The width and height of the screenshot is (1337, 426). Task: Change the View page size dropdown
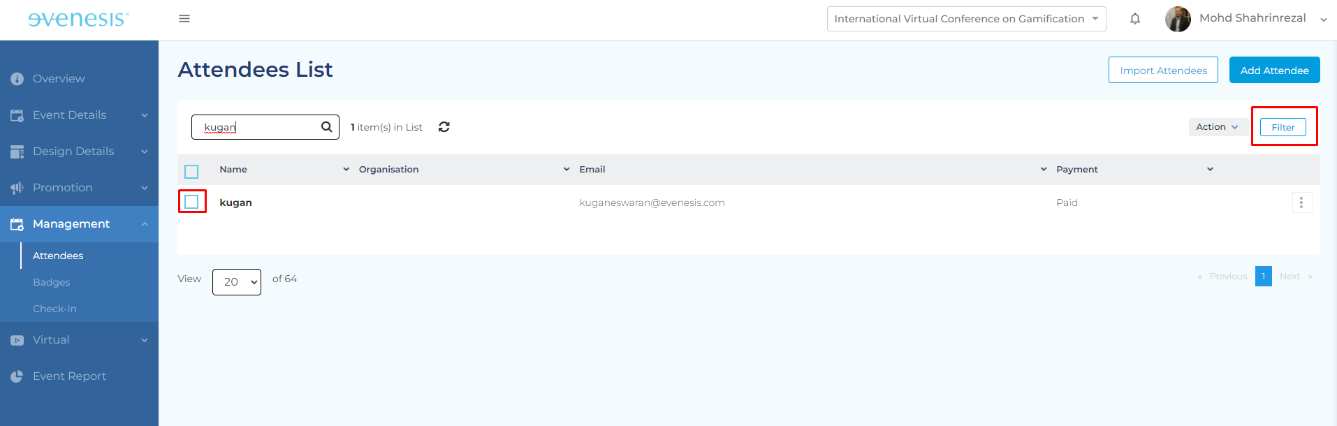tap(237, 282)
